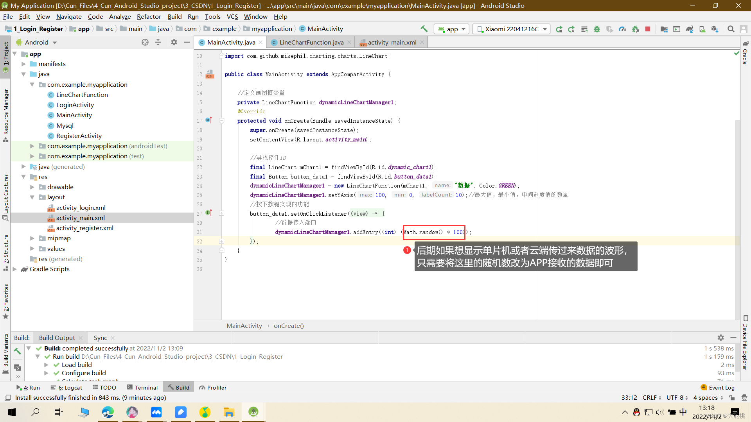Open the Profiler using the gauge icon
Screen dimensions: 751x422
622,29
